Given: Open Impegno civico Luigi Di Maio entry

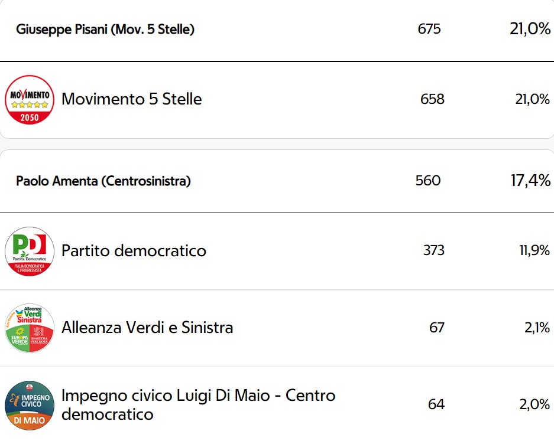Looking at the screenshot, I should (x=198, y=404).
